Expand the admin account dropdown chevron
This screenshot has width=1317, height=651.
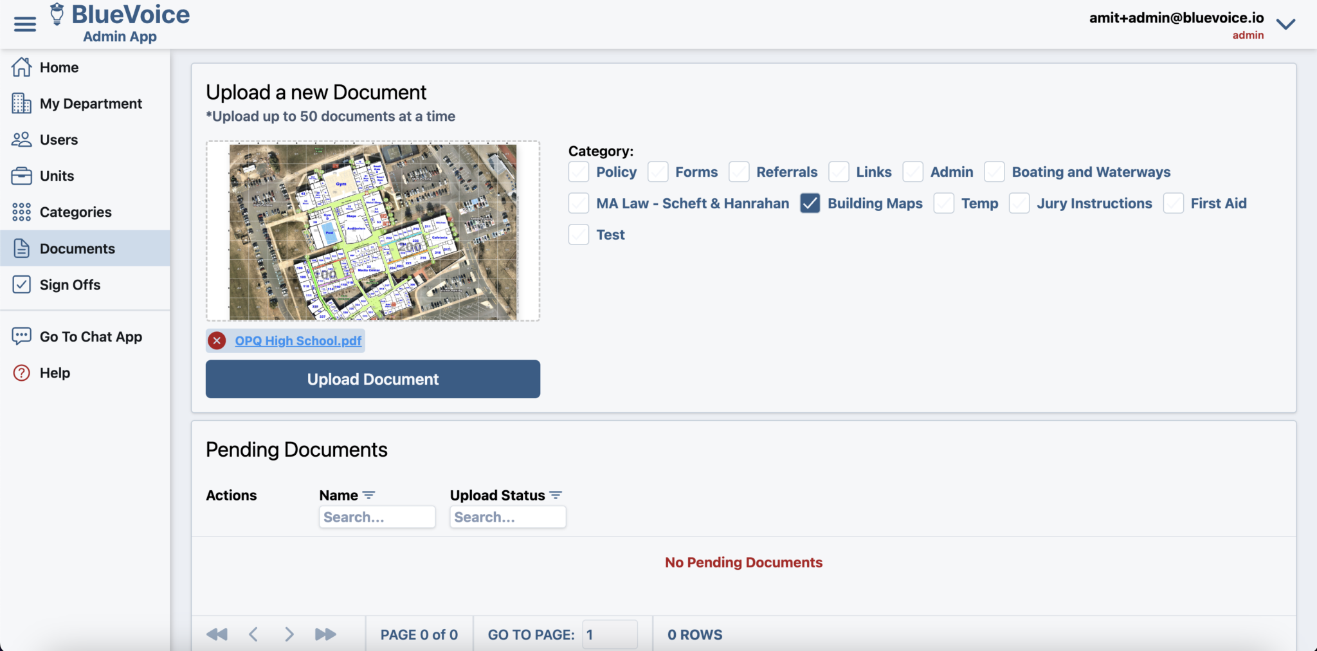click(1285, 24)
